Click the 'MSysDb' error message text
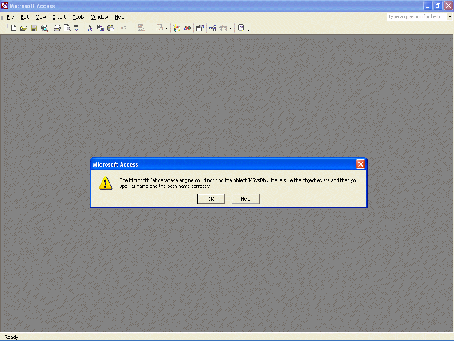The height and width of the screenshot is (341, 454). click(x=239, y=183)
